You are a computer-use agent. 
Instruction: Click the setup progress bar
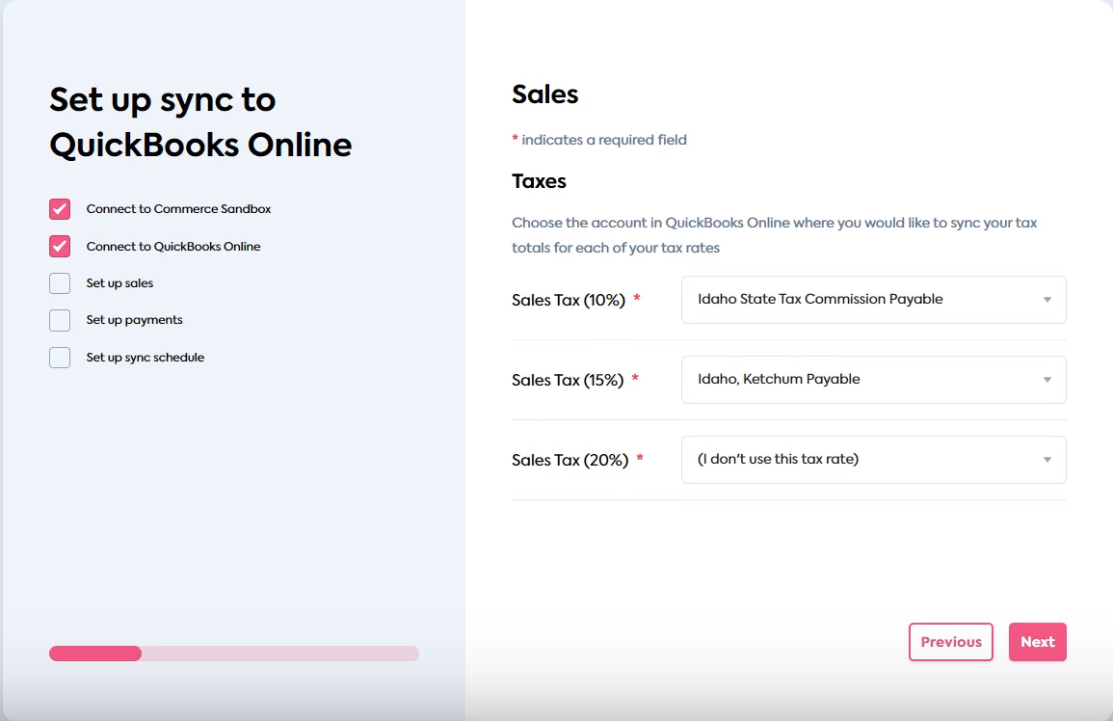(234, 653)
